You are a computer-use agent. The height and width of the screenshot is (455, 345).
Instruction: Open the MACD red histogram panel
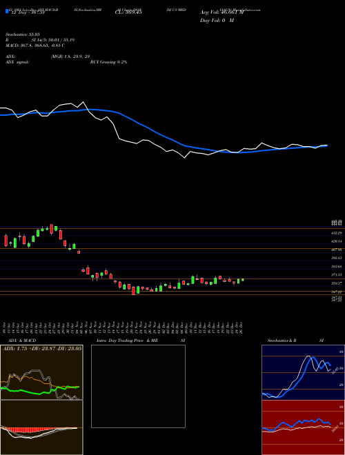coord(41,427)
